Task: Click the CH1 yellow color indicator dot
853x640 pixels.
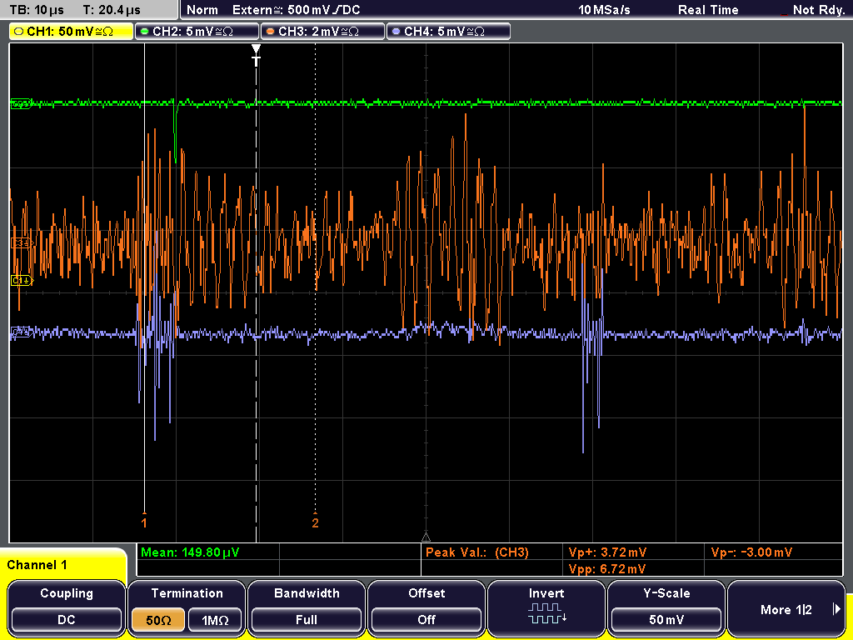Action: pos(19,32)
